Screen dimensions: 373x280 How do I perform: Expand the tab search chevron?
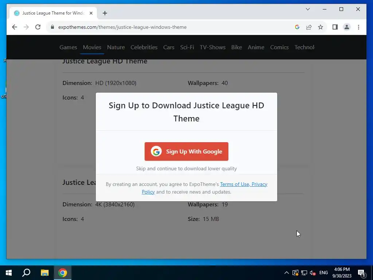point(307,9)
